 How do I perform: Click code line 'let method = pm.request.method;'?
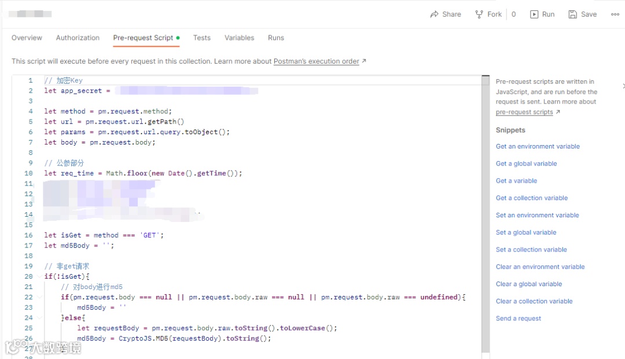pos(108,112)
